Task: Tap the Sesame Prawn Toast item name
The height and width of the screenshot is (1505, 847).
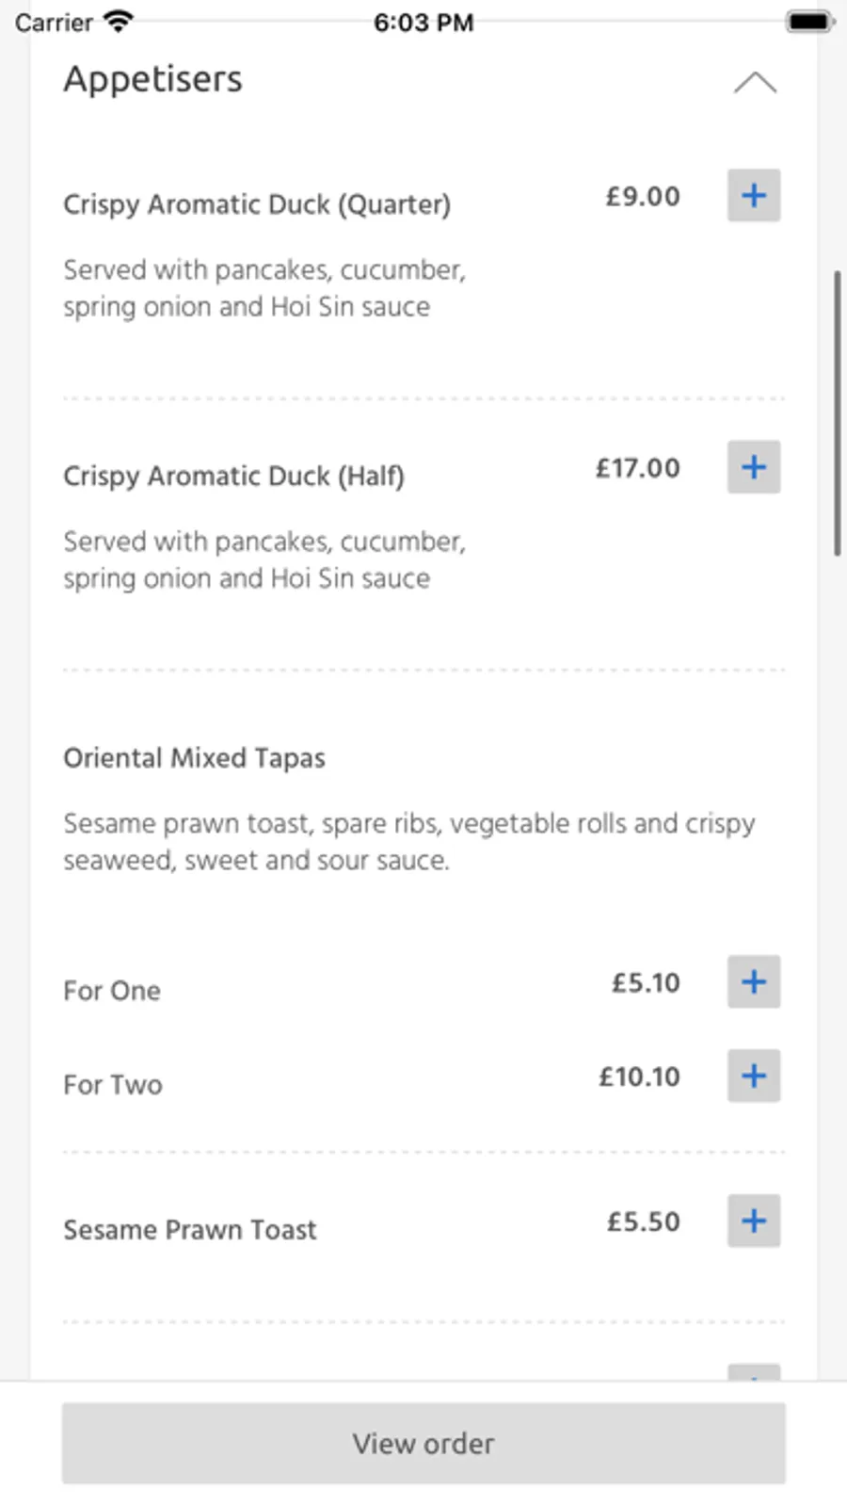Action: click(x=189, y=1230)
